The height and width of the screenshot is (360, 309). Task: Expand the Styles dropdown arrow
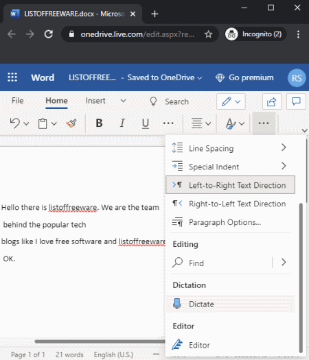click(242, 123)
